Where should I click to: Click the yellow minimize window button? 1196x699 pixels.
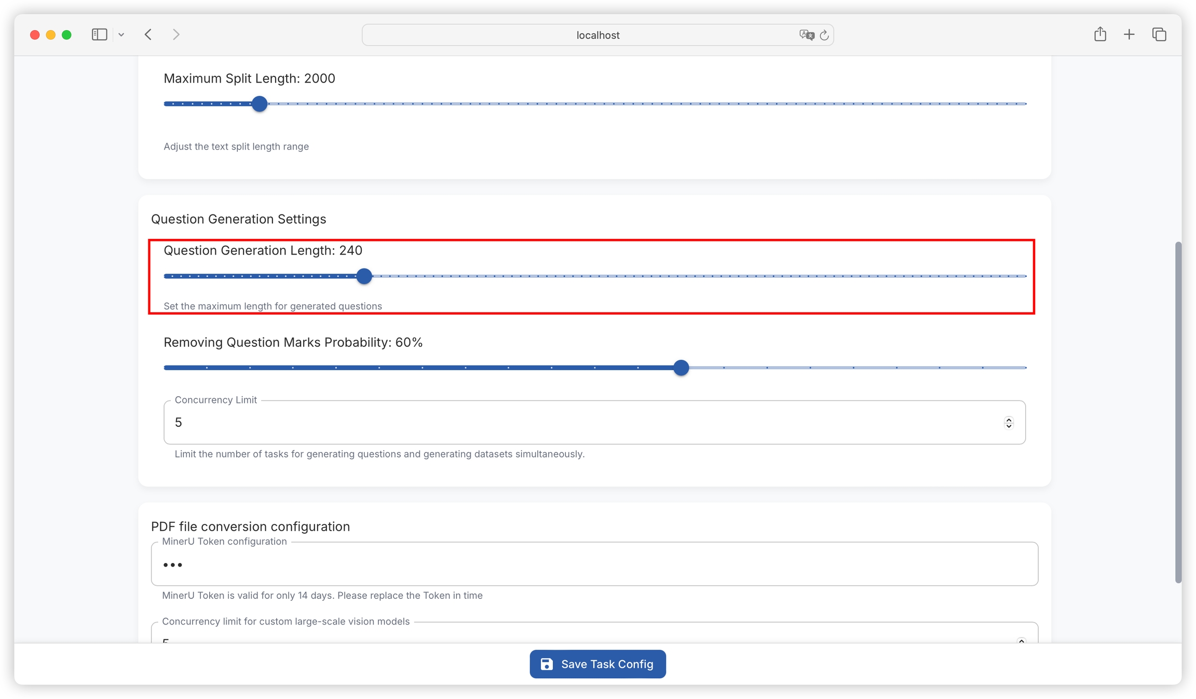pyautogui.click(x=51, y=35)
